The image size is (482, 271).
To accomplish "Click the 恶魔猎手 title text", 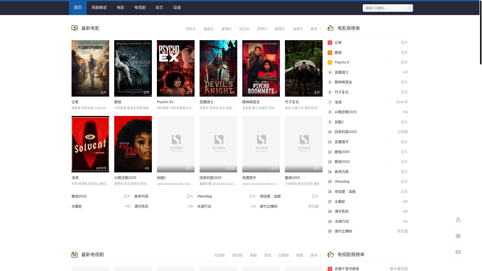I will (249, 178).
